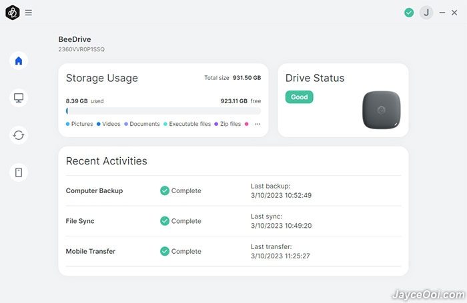Click the Recent Activities heading
This screenshot has height=303, width=467.
pyautogui.click(x=106, y=161)
